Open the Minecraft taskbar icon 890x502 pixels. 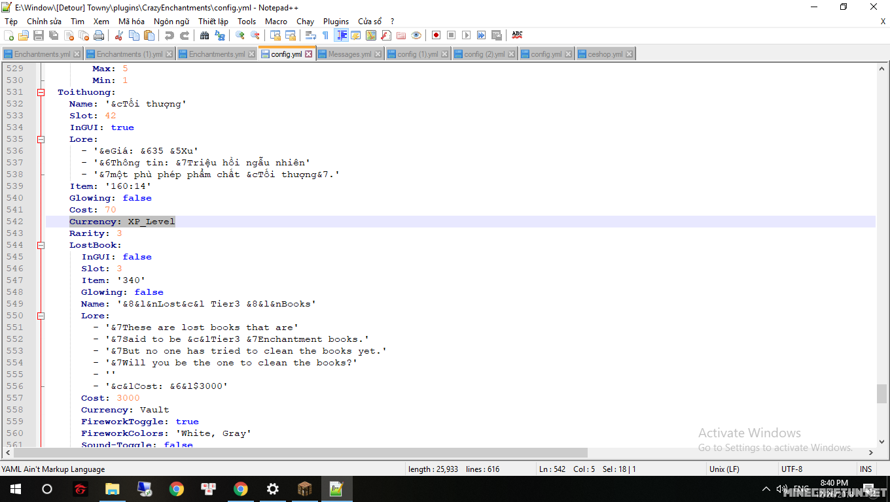(x=305, y=489)
